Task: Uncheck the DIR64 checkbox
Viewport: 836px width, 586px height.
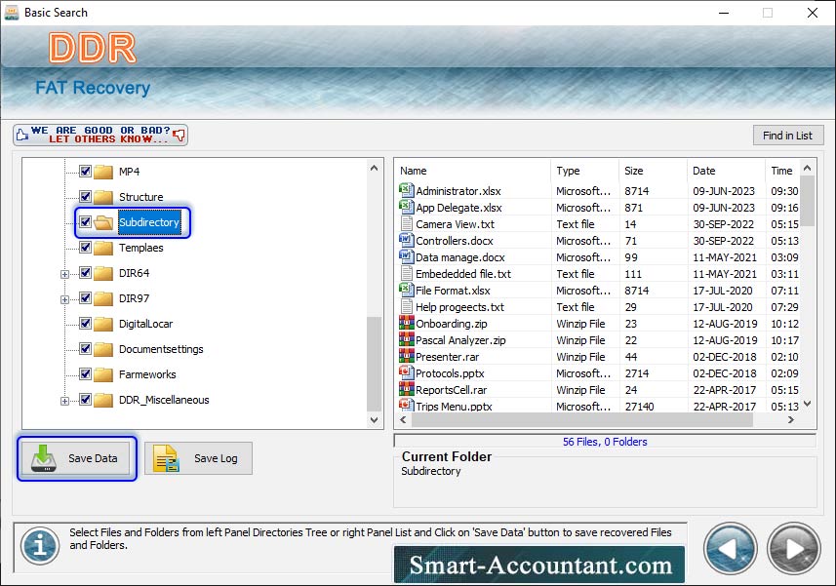Action: (85, 272)
